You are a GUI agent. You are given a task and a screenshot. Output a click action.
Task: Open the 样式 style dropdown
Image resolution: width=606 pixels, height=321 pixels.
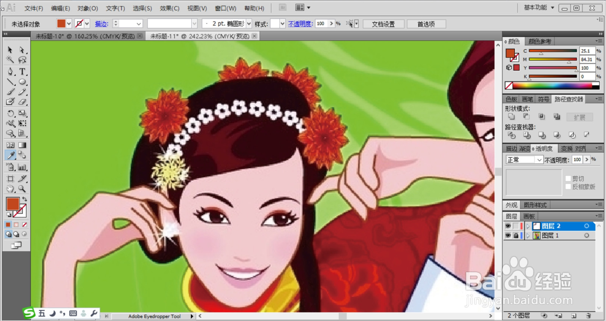coord(282,23)
